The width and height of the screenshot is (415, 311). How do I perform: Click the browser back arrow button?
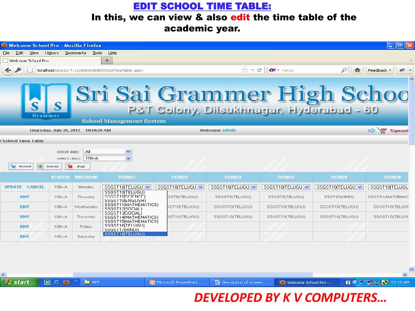point(8,70)
